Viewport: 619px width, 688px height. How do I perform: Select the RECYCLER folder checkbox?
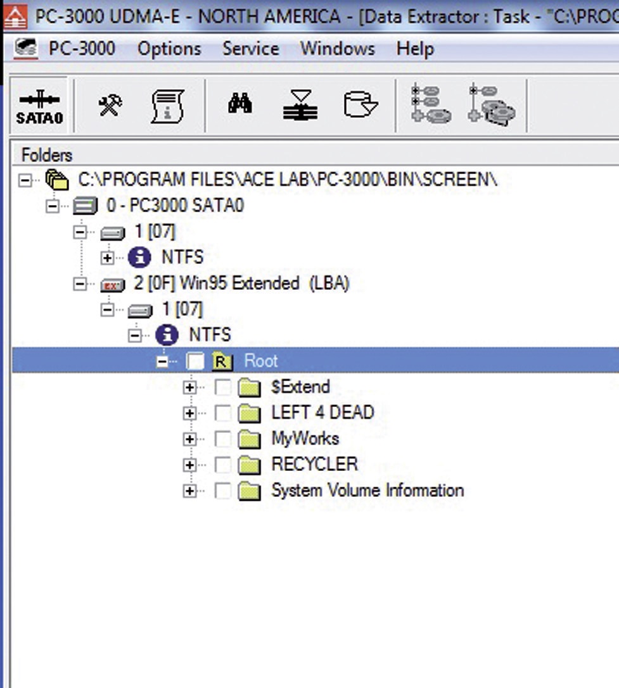[223, 465]
